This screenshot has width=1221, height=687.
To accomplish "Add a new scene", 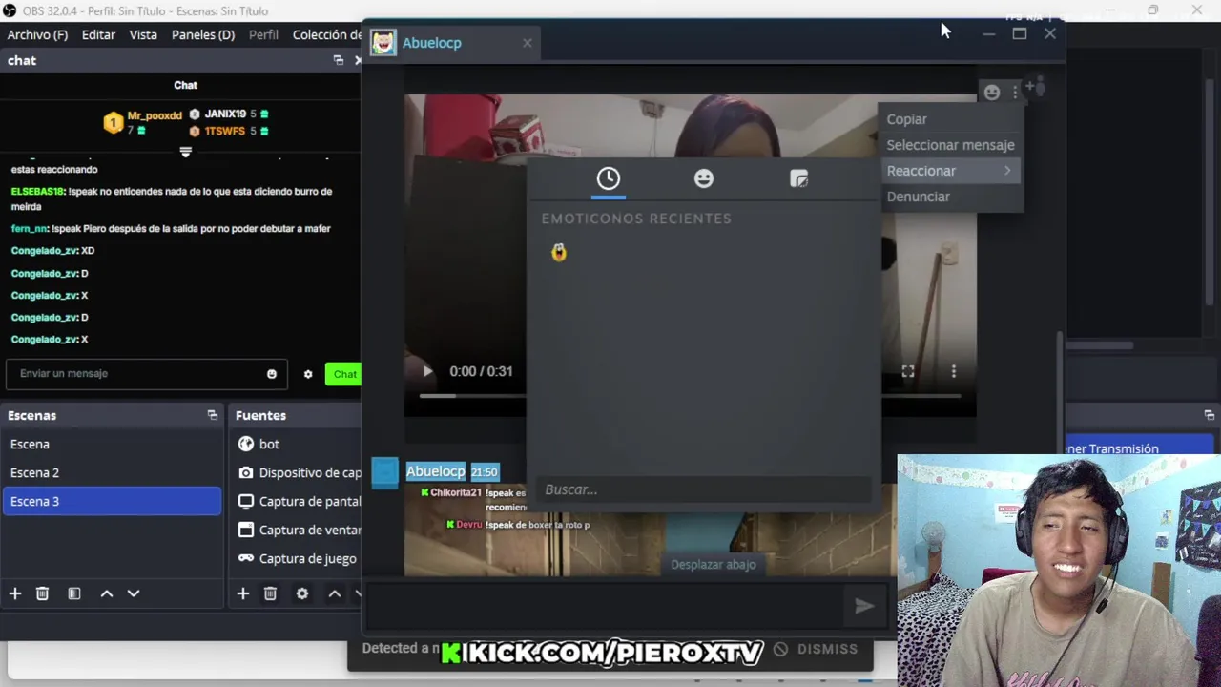I will [x=15, y=593].
